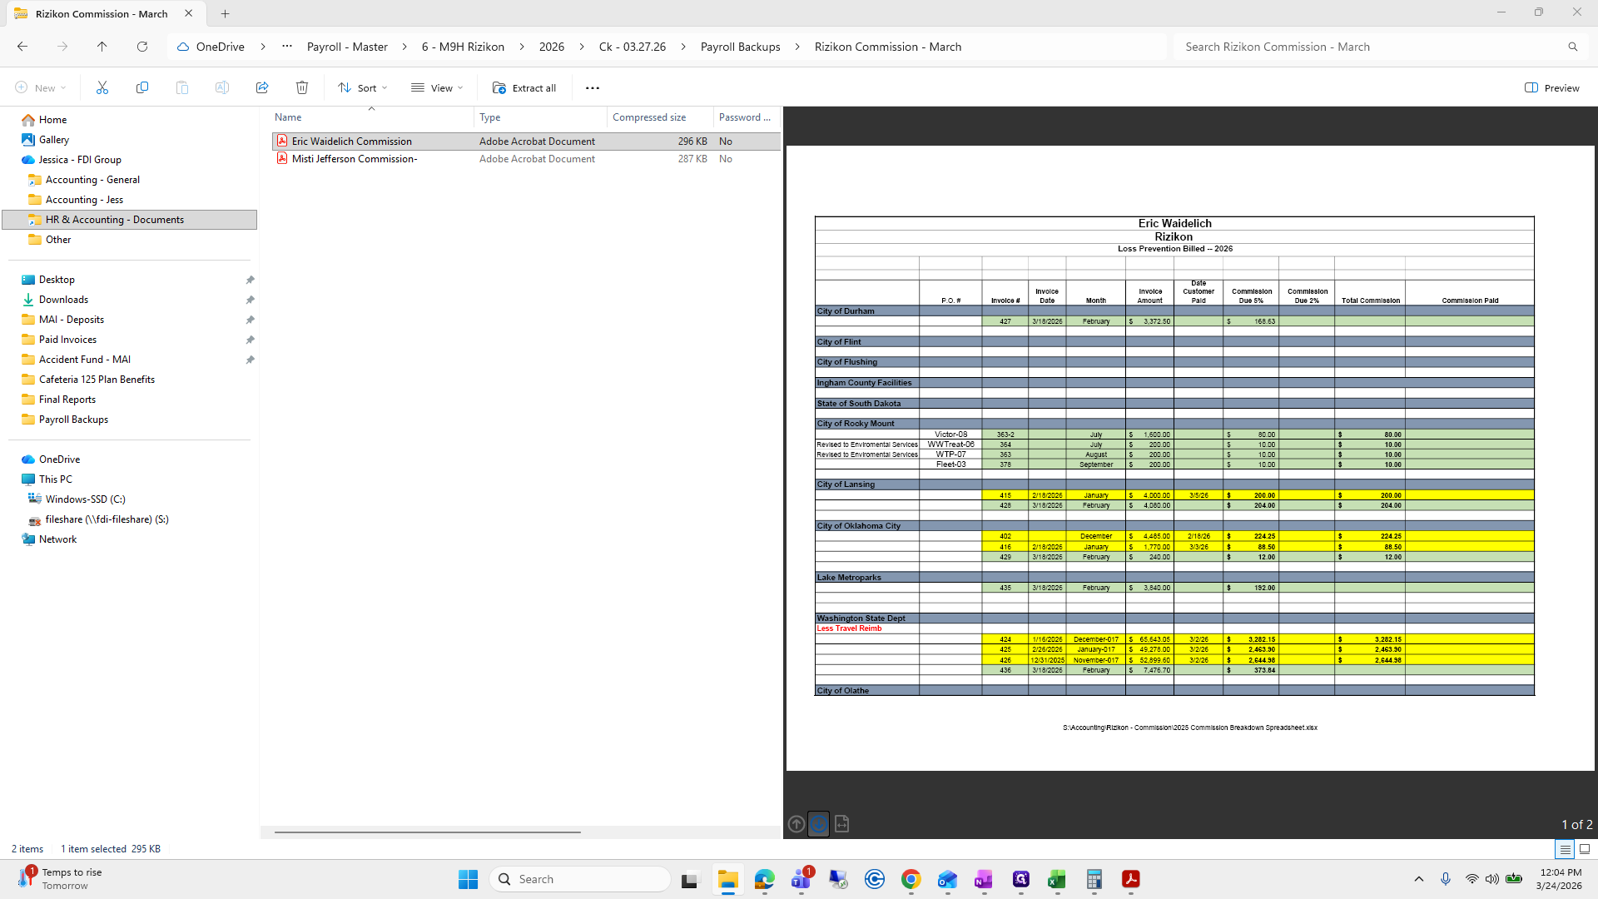Click the Copy icon in toolbar
The width and height of the screenshot is (1598, 899).
click(142, 87)
